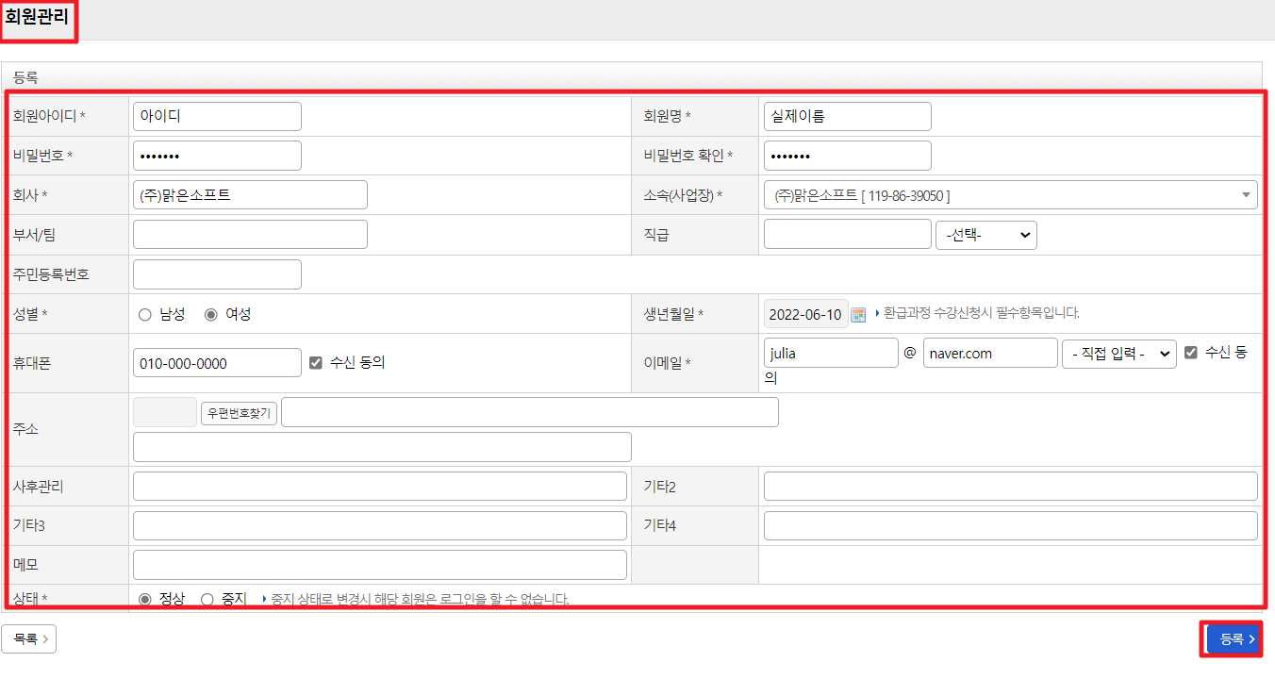
Task: Set member status to 정상
Action: [x=145, y=599]
